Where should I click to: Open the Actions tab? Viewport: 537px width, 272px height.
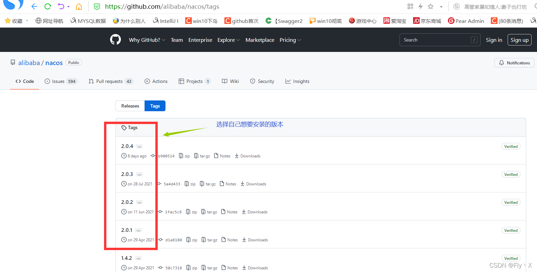[156, 81]
